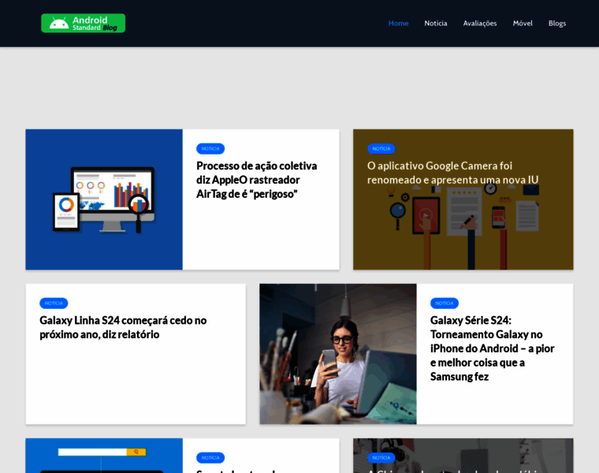The image size is (599, 473).
Task: Click Notícia badge on bottom-right dark card
Action: coord(381,458)
